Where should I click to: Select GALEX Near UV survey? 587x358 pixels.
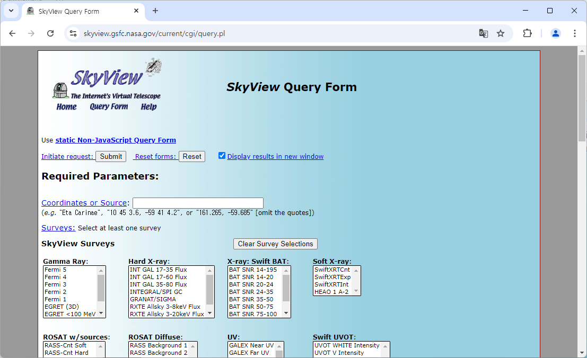(251, 345)
